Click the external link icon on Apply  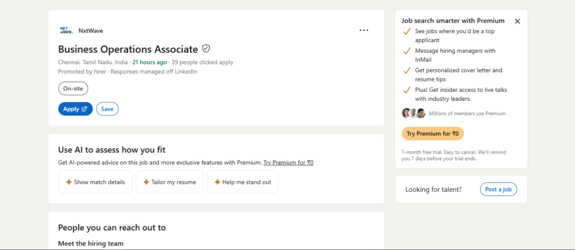coord(84,109)
